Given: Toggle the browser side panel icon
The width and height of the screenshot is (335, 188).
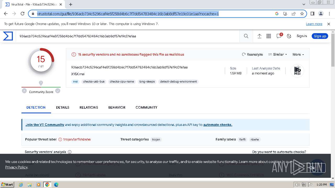Looking at the screenshot, I should pos(312,14).
